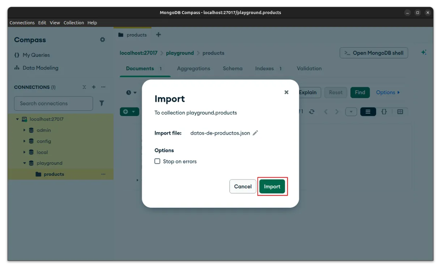Click the refresh documents icon
The image size is (441, 269).
tap(312, 112)
